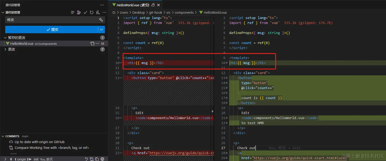Select Up to date with origin on GitHub
This screenshot has width=386, height=161.
pos(40,142)
